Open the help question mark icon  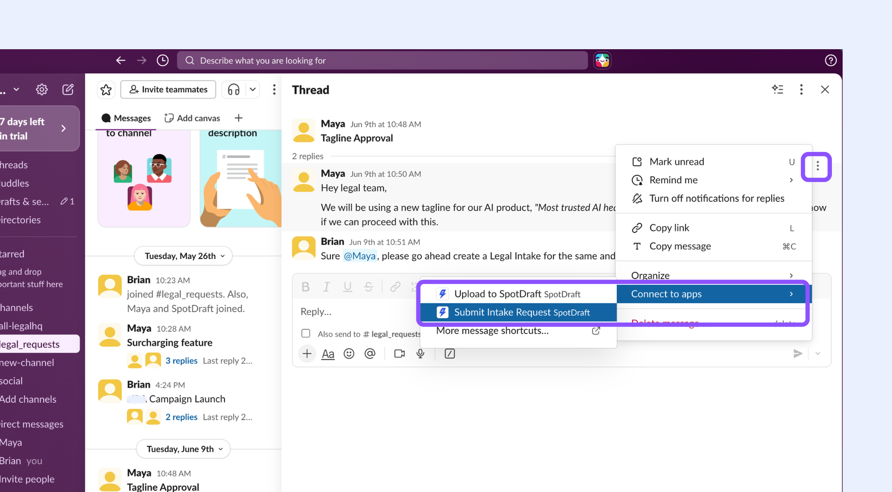pos(831,61)
